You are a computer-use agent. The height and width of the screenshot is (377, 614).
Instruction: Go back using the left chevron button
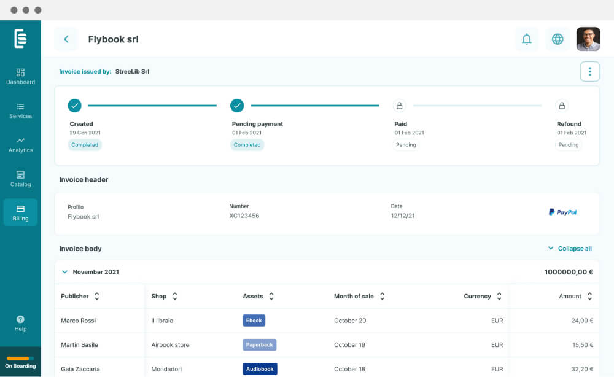tap(66, 39)
